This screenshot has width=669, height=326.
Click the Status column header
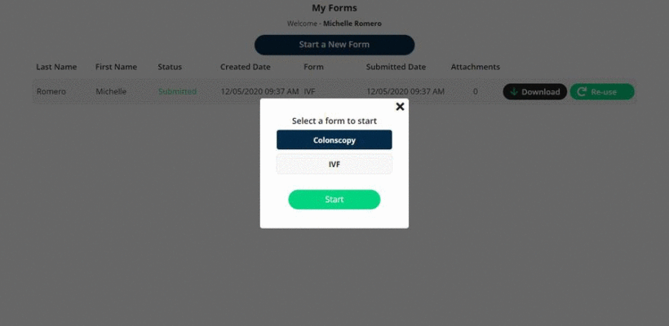pyautogui.click(x=170, y=67)
